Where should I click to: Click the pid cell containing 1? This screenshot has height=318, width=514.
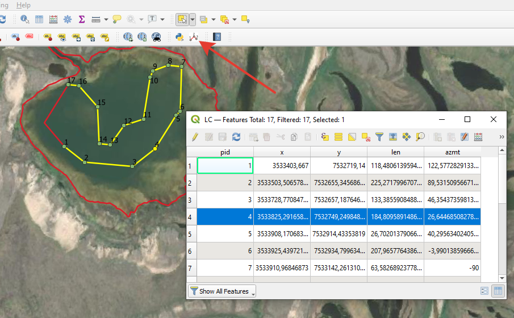(x=225, y=166)
